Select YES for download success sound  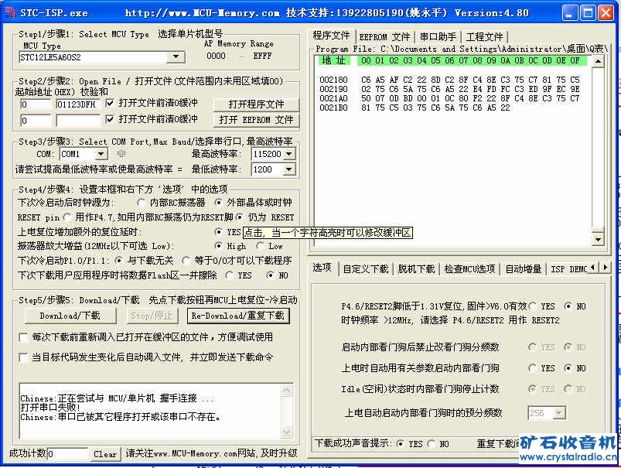point(401,444)
